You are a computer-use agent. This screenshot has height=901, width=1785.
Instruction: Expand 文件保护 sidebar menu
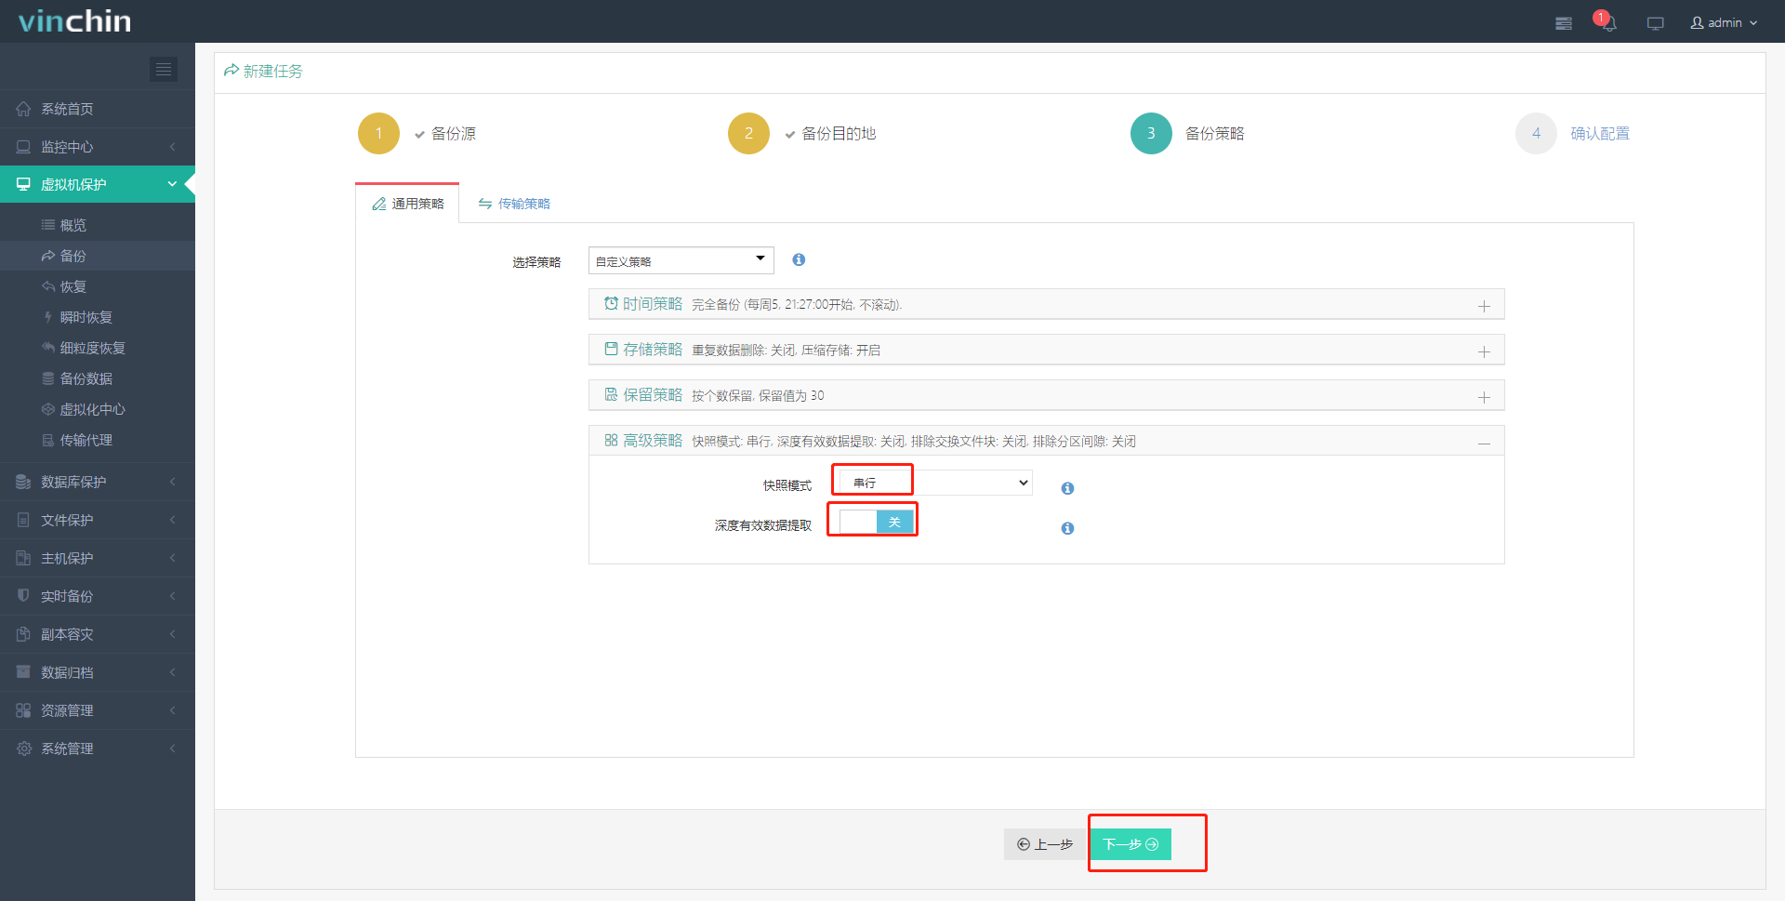point(98,520)
